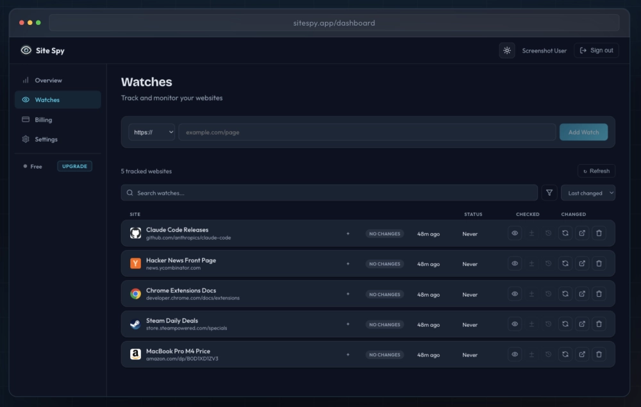
Task: Click the eye icon for MacBook Pro M4 Price
Action: click(x=515, y=354)
